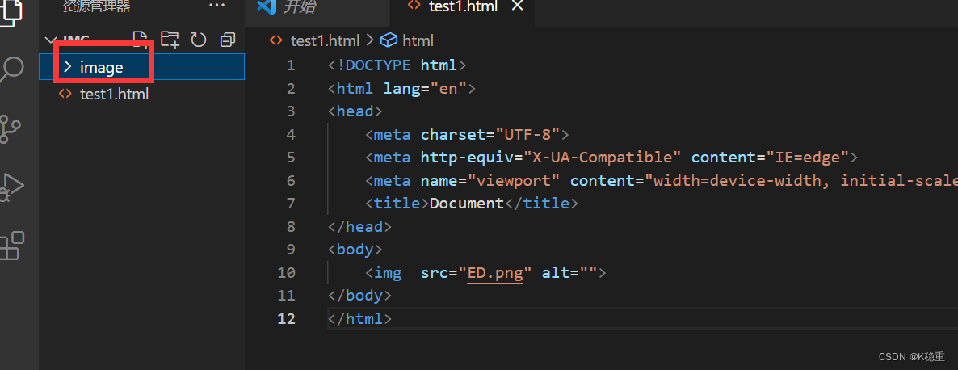958x370 pixels.
Task: Open the Search view in activity bar
Action: click(11, 71)
